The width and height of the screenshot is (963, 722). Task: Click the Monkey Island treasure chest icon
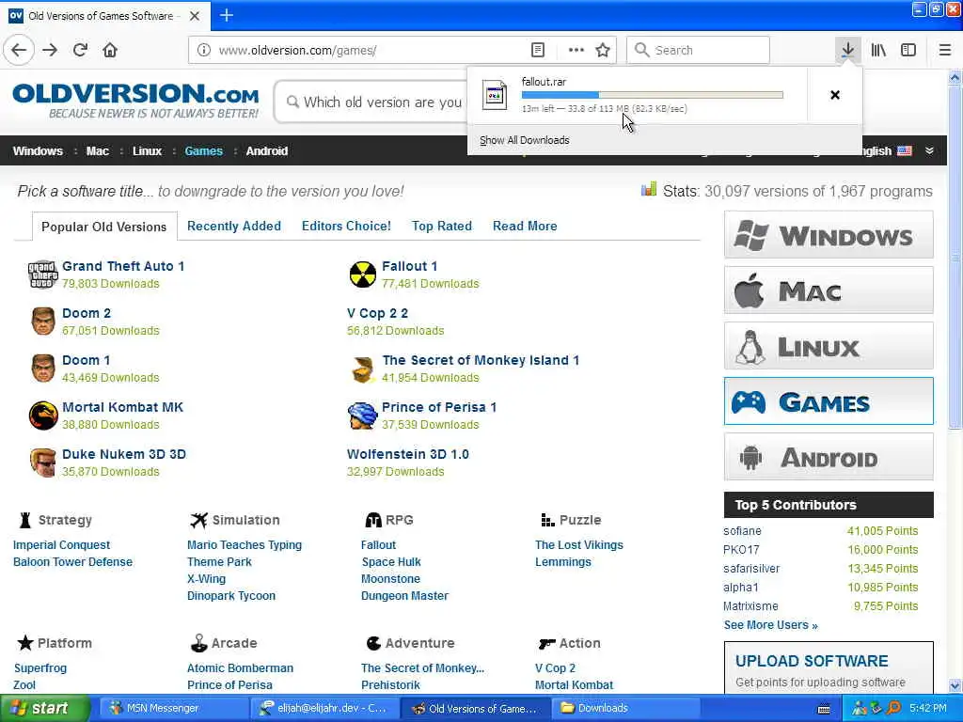(x=363, y=369)
